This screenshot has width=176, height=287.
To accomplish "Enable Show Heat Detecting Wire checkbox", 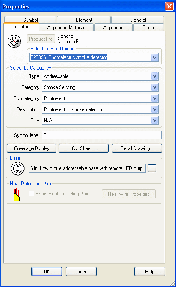I will click(31, 194).
